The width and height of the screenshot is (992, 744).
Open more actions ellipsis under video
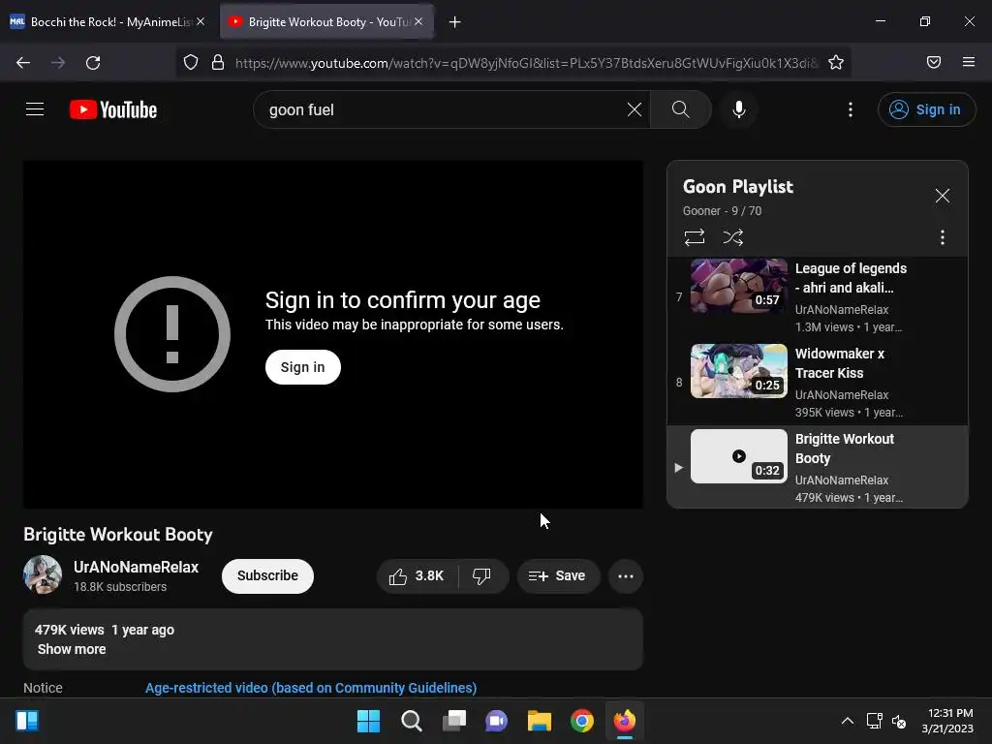coord(626,575)
